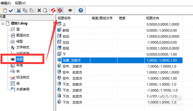Select the 左边 view row
The image size is (193, 111).
(x=119, y=42)
